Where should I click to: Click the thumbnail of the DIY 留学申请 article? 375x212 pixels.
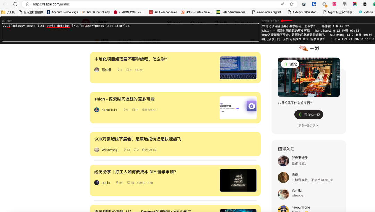pos(238,180)
